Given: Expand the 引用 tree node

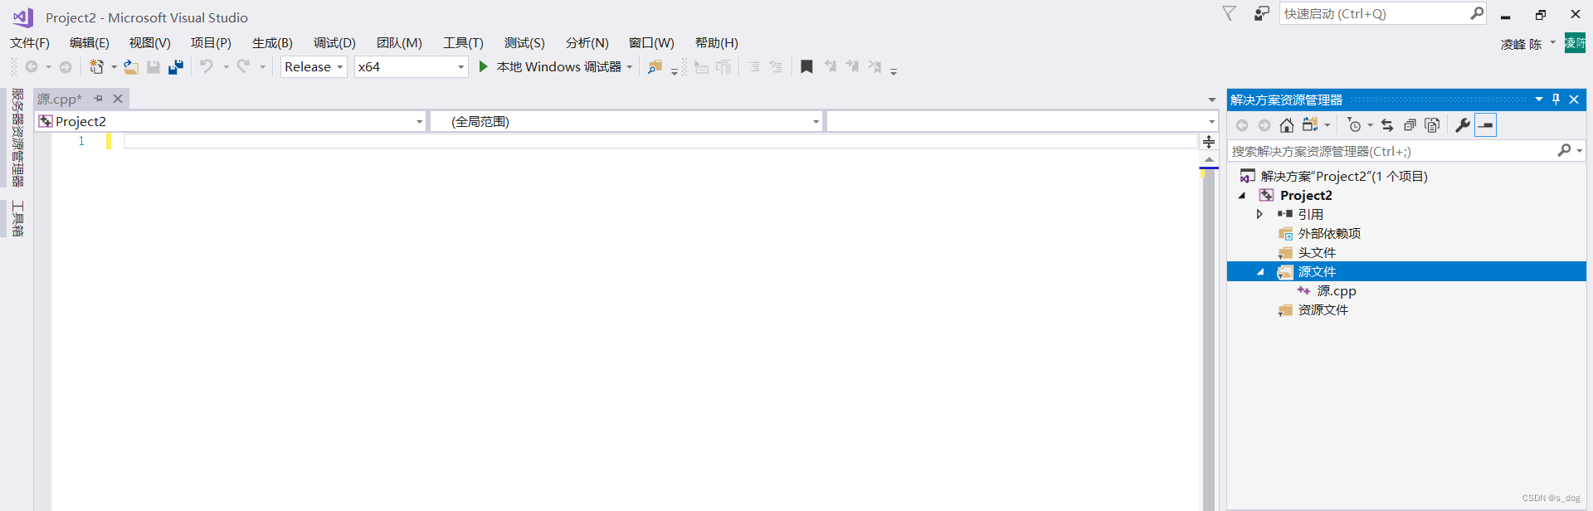Looking at the screenshot, I should 1259,214.
